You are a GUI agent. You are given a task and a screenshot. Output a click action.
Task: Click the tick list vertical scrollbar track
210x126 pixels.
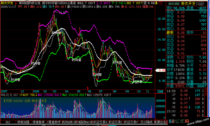(206, 106)
